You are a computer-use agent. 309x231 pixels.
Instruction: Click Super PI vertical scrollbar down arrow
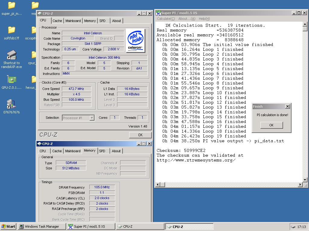[x=305, y=180]
